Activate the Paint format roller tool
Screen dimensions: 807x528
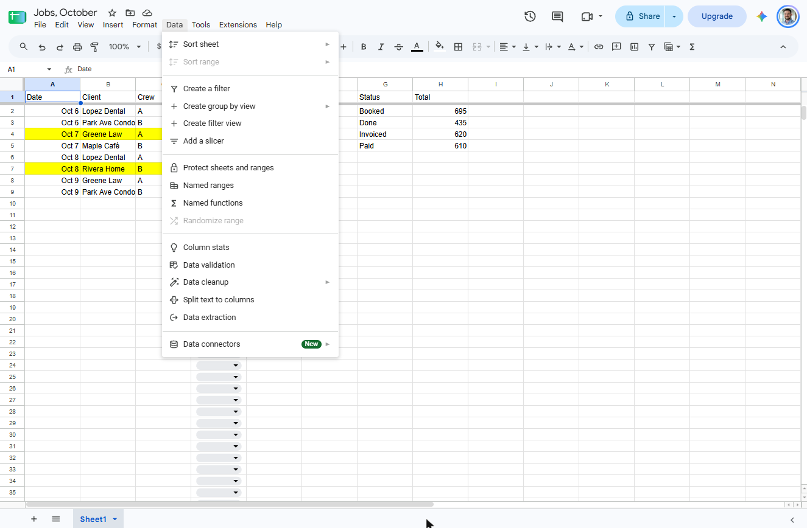(94, 47)
